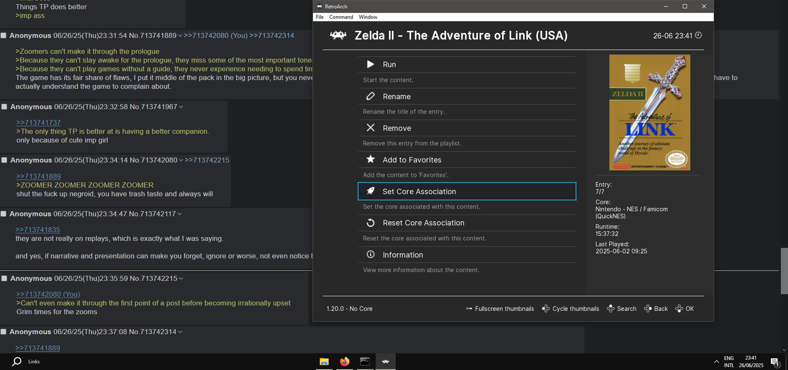The image size is (788, 370).
Task: Expand post menu arrow for No.713742117
Action: [180, 214]
